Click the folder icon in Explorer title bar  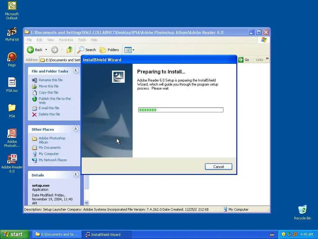(27, 32)
